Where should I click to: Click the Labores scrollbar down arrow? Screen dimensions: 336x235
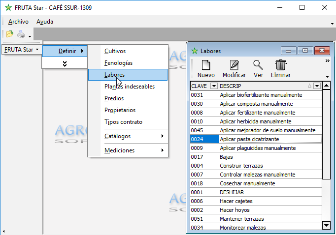click(x=326, y=225)
